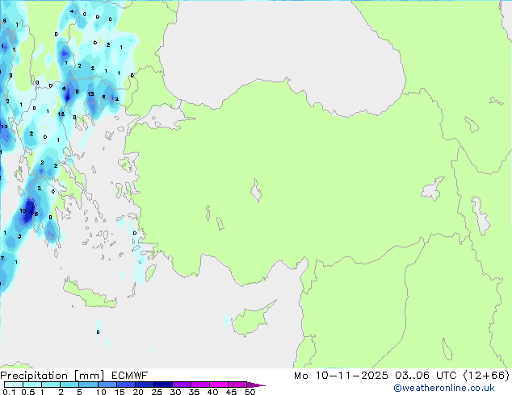Select the 30–35 mm purple legend swatch

[x=181, y=385]
